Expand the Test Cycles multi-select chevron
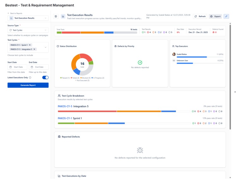Image resolution: width=236 pixels, height=181 pixels. (x=46, y=47)
